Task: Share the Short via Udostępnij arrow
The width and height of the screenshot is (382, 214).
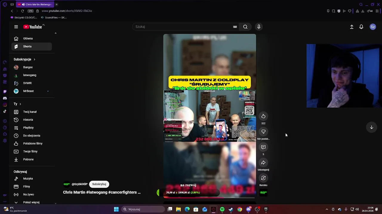Action: pos(263,163)
